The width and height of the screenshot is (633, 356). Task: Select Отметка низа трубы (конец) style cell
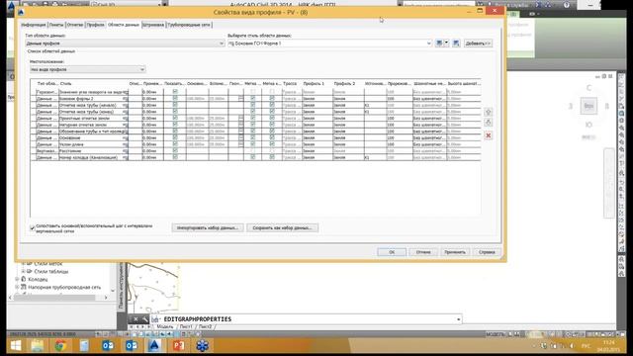click(93, 112)
